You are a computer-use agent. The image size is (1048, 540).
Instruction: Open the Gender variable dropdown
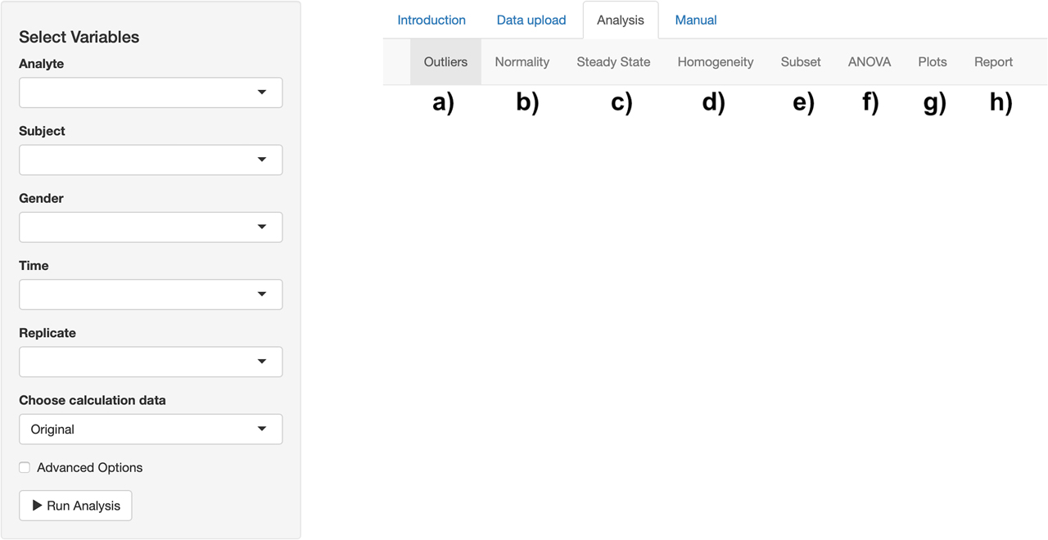point(151,227)
